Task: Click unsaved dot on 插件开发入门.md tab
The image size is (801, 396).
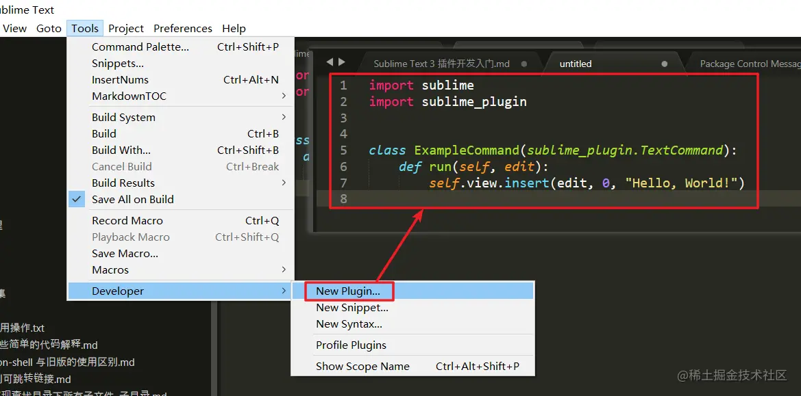Action: pyautogui.click(x=523, y=64)
